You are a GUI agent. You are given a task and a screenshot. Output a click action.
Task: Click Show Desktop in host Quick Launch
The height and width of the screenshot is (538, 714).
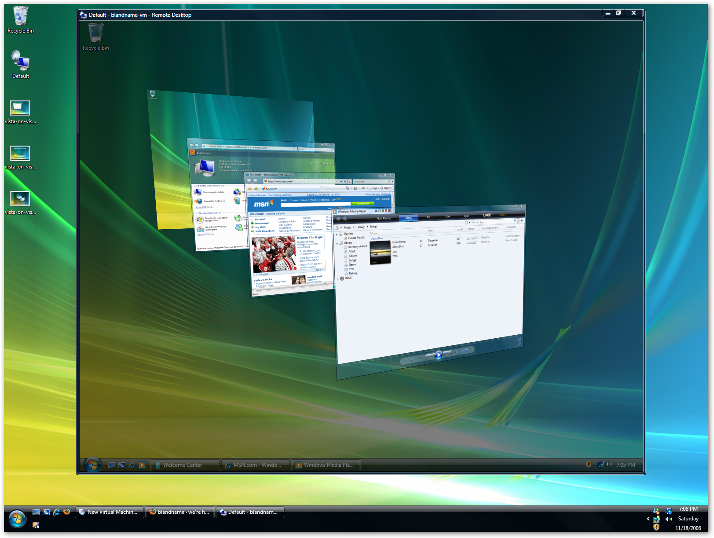point(36,512)
